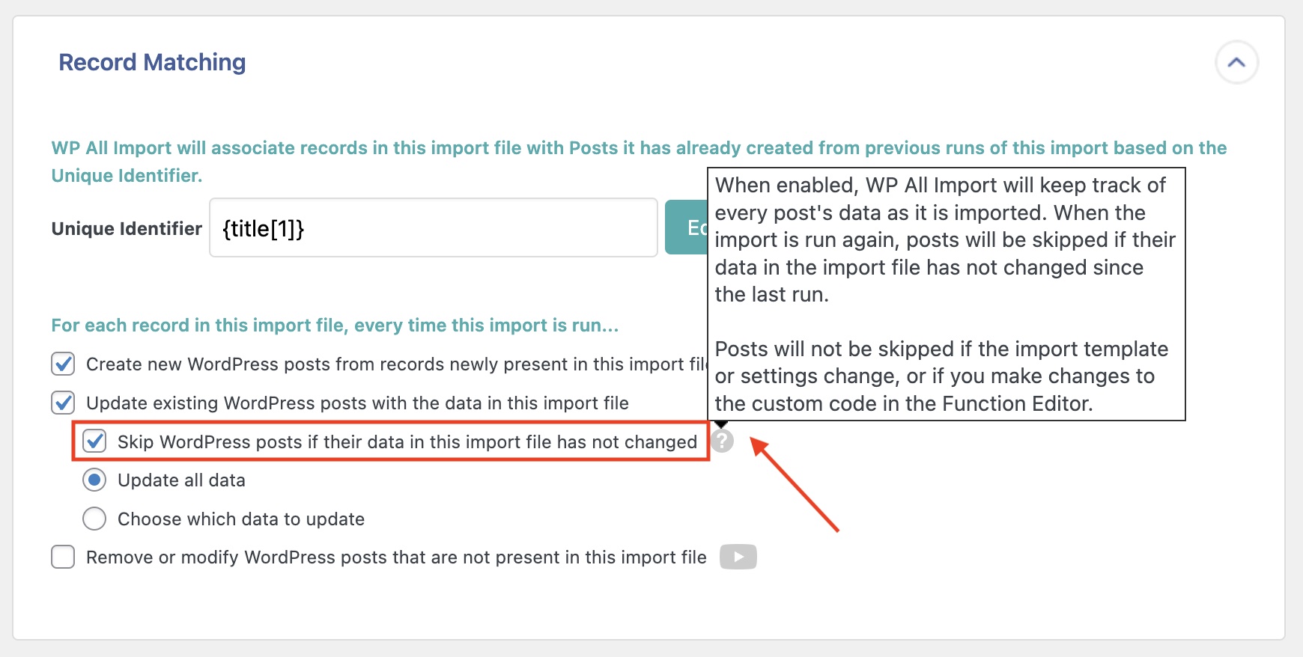Click the 'For each record in this import file' heading

(335, 326)
